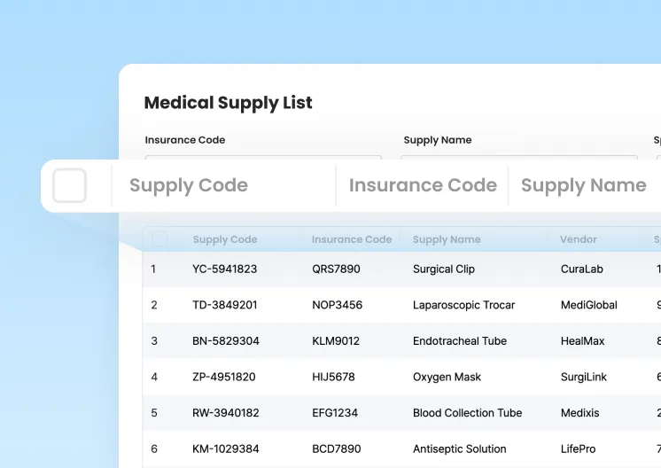Select supply code TD-3849201
The width and height of the screenshot is (661, 468).
[224, 305]
